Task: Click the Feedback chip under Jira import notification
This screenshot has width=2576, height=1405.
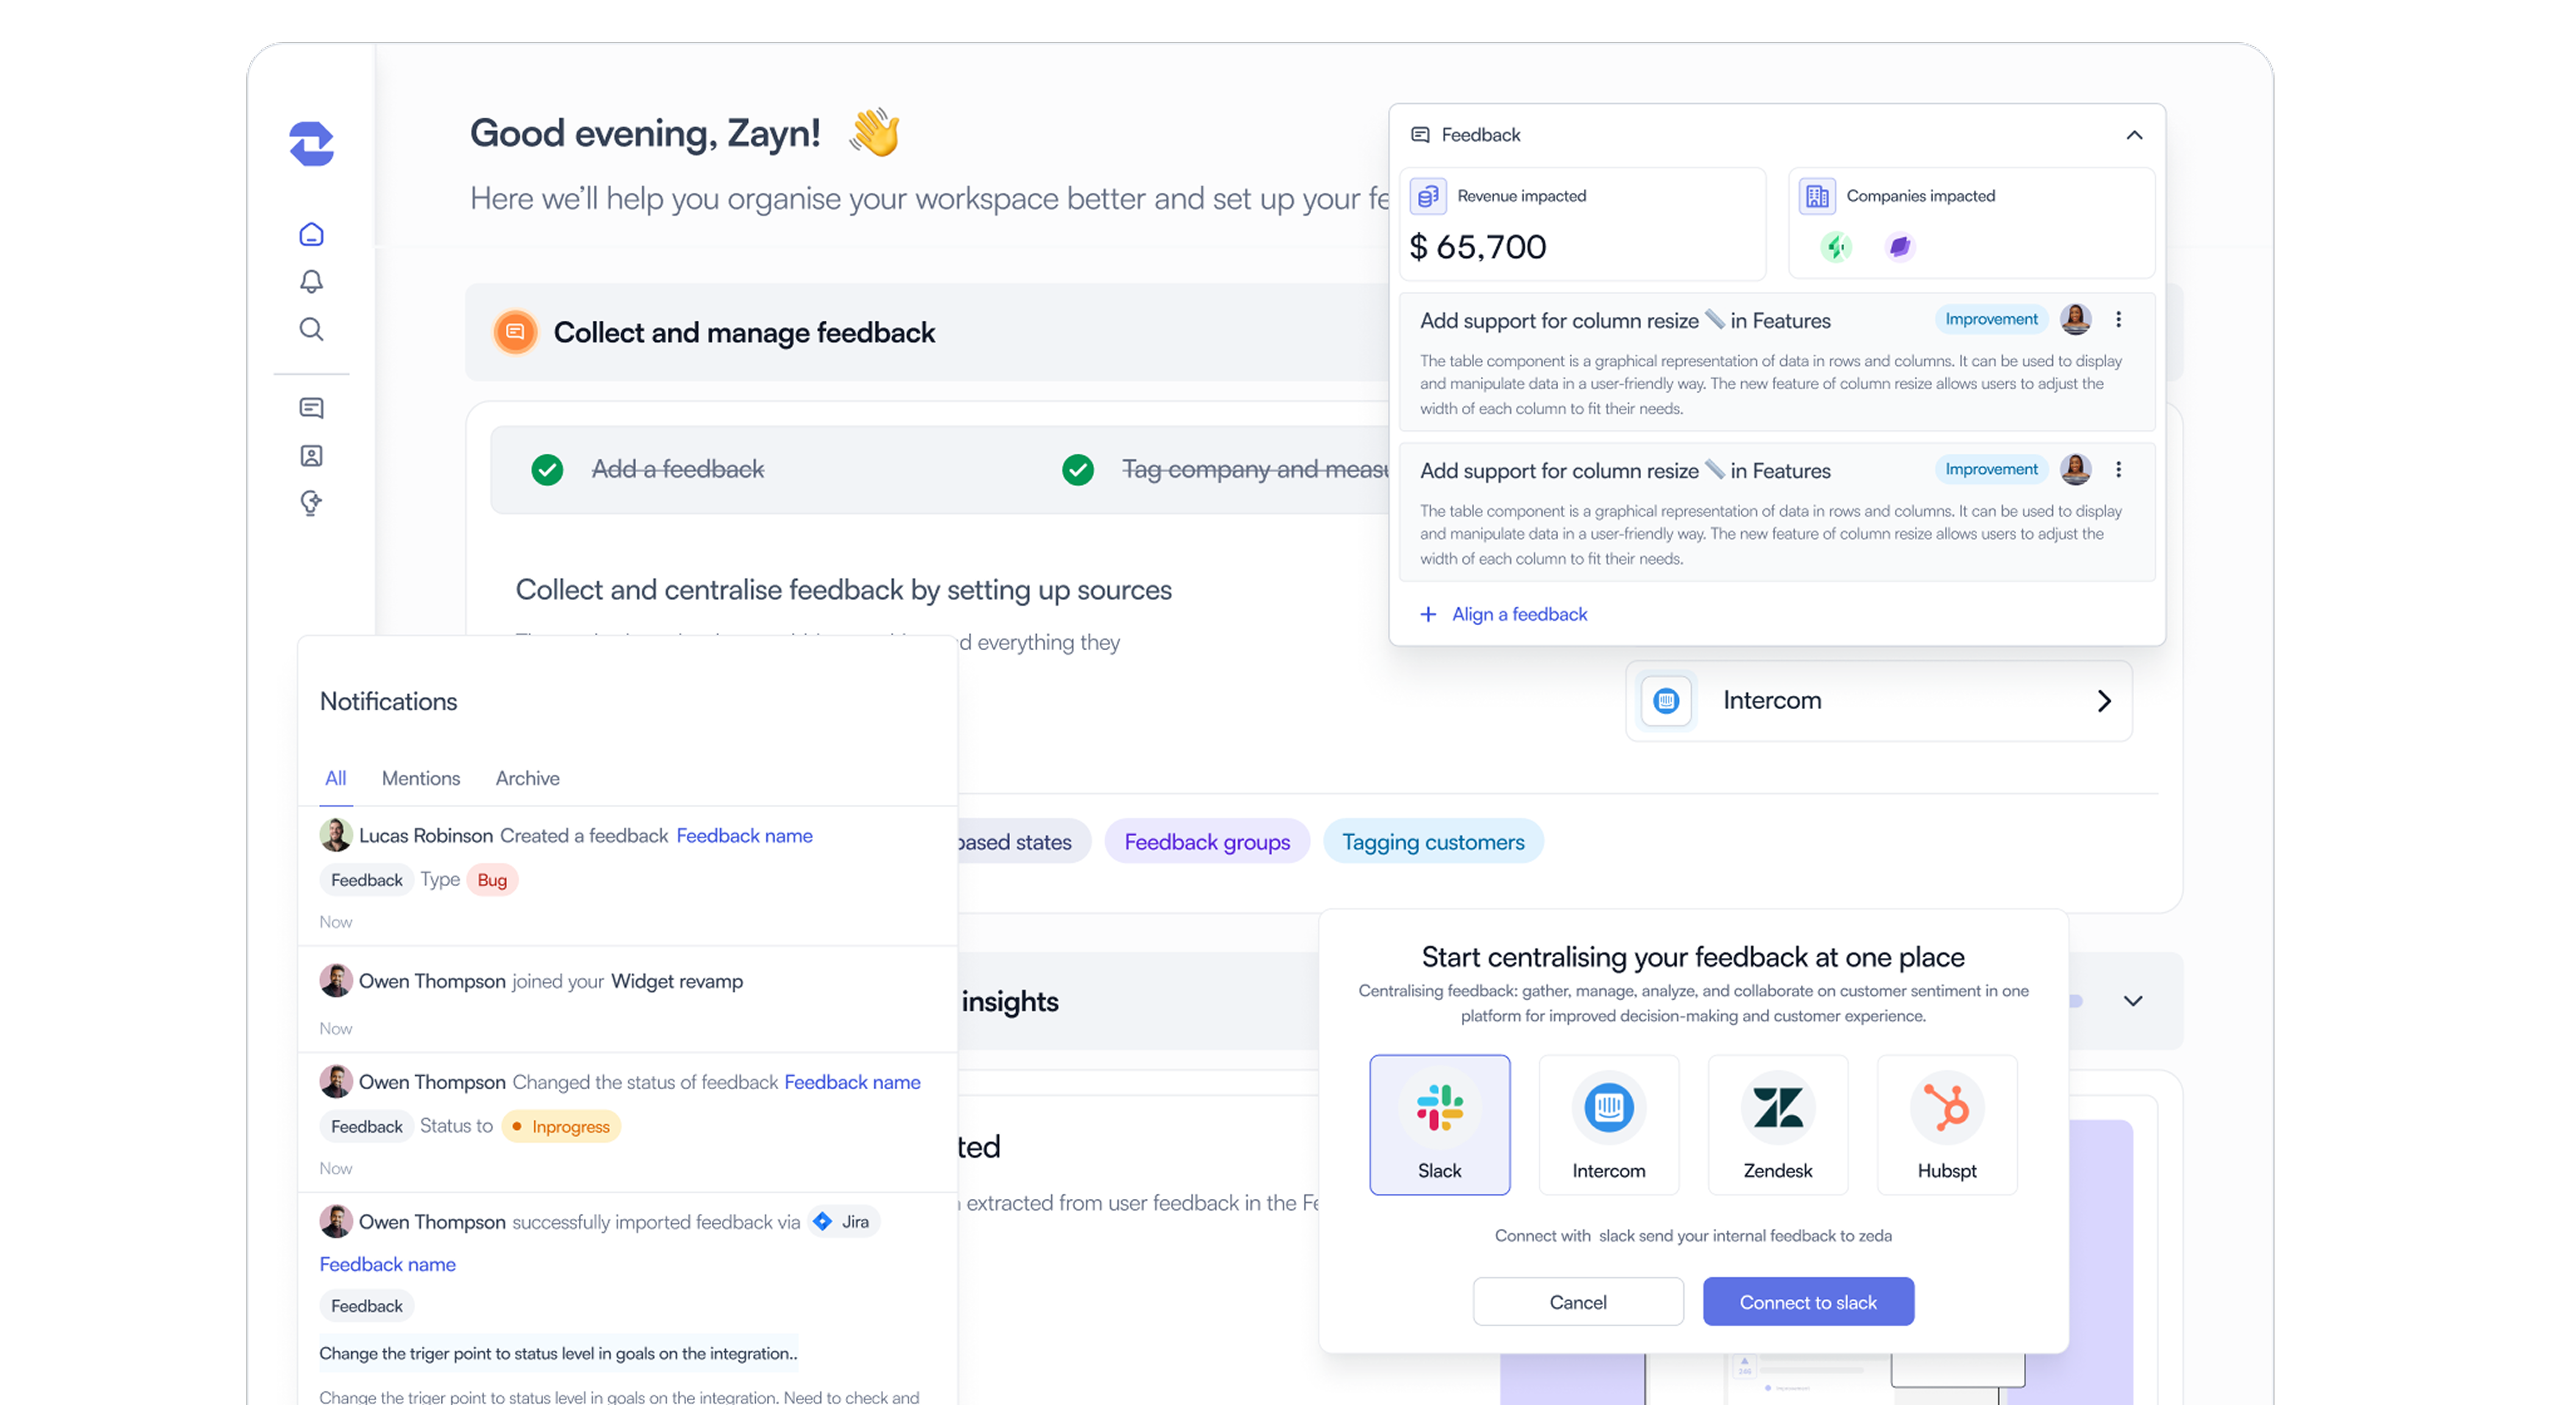Action: pyautogui.click(x=366, y=1306)
